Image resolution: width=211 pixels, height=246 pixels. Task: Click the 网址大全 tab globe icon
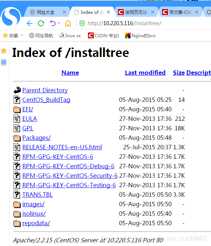32,12
